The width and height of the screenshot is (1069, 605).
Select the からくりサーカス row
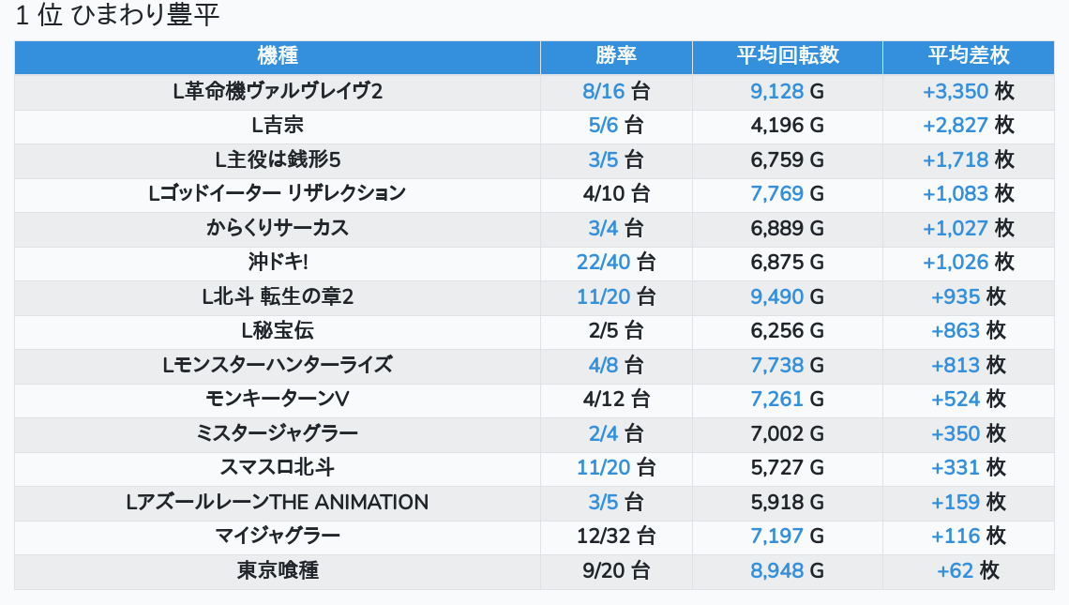(278, 228)
